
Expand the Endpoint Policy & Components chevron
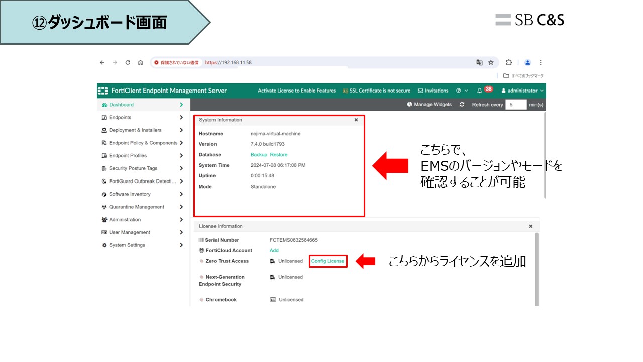[181, 143]
